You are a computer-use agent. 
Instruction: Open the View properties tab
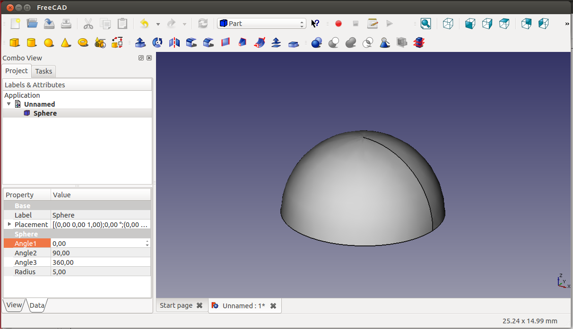(14, 305)
